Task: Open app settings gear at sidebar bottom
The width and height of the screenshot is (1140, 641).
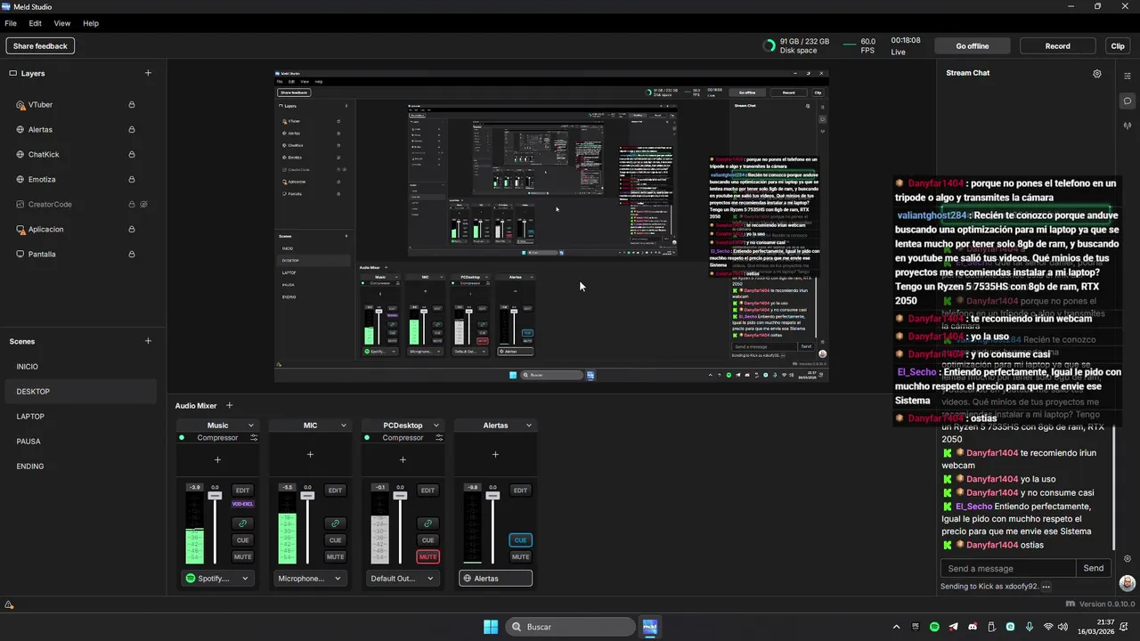Action: click(x=1128, y=559)
